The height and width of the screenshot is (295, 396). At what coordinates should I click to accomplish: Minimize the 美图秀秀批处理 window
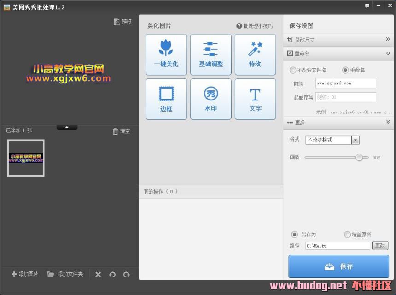[379, 6]
